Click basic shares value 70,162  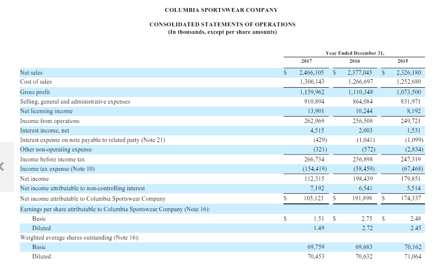coord(413,247)
